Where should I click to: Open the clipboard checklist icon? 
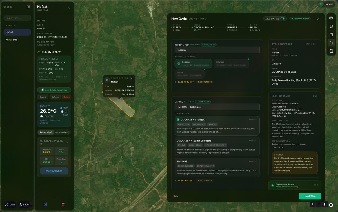pos(331,35)
